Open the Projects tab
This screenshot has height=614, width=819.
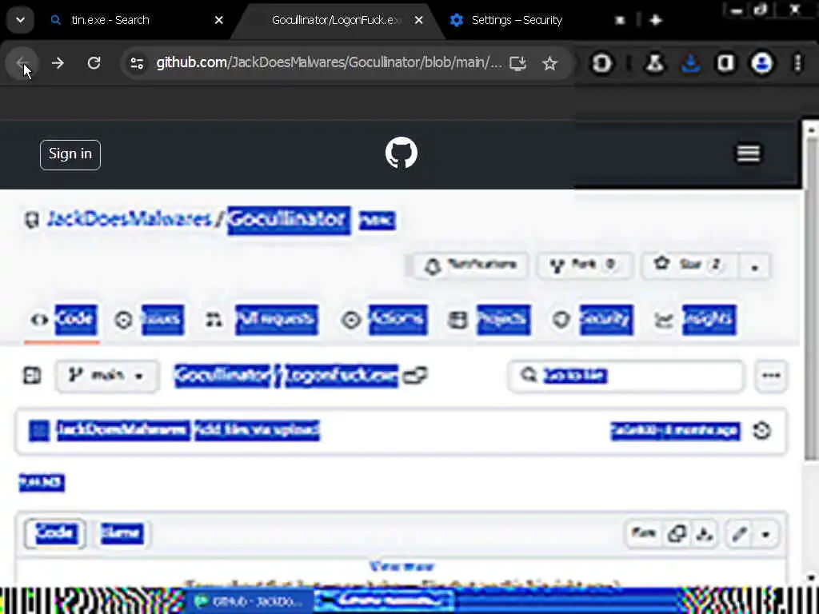click(489, 319)
